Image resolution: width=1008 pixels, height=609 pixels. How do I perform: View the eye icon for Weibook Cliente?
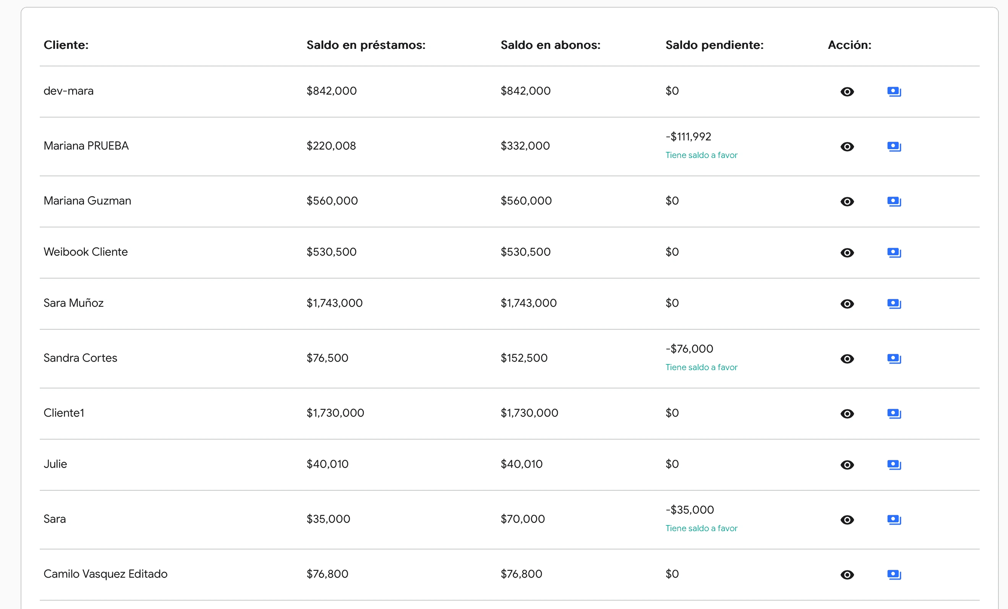point(847,253)
